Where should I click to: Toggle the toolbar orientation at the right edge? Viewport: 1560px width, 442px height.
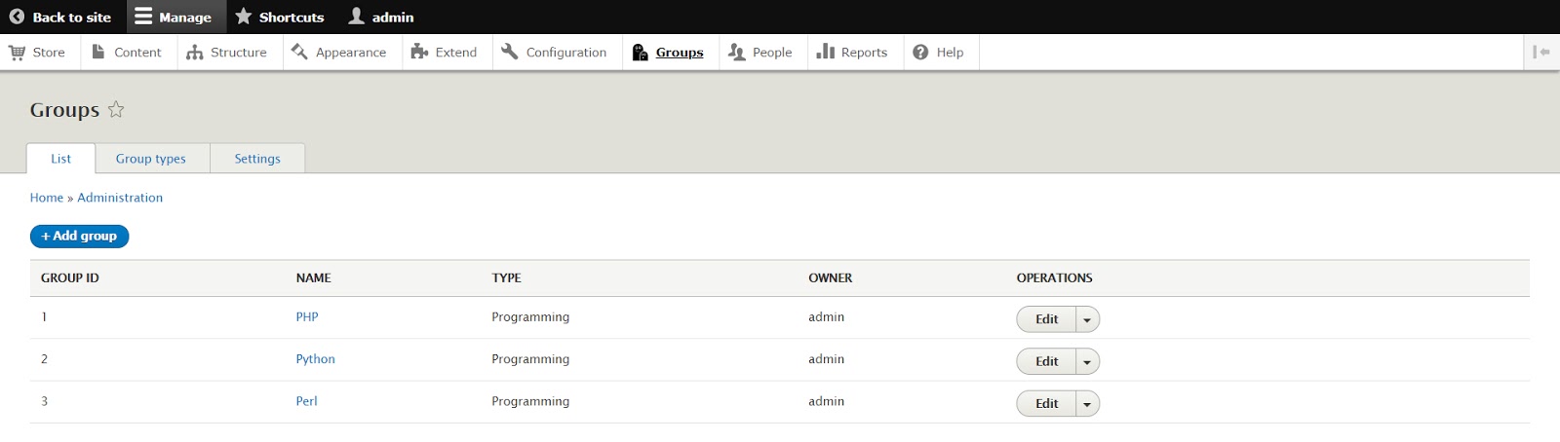tap(1540, 53)
